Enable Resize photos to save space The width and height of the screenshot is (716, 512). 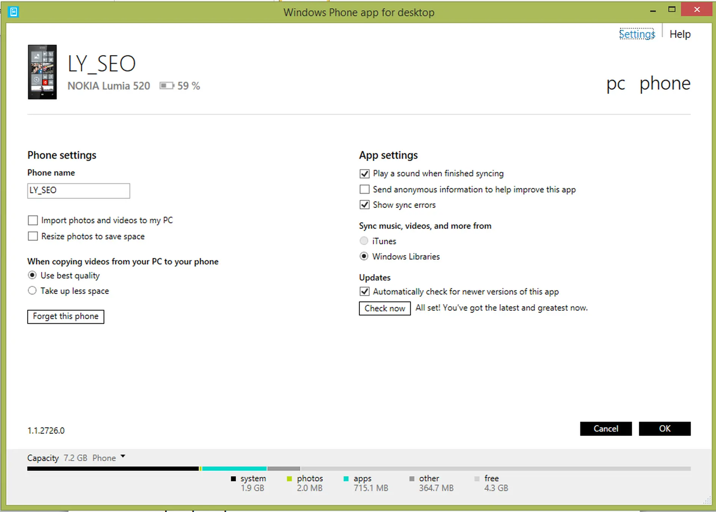[x=33, y=236]
